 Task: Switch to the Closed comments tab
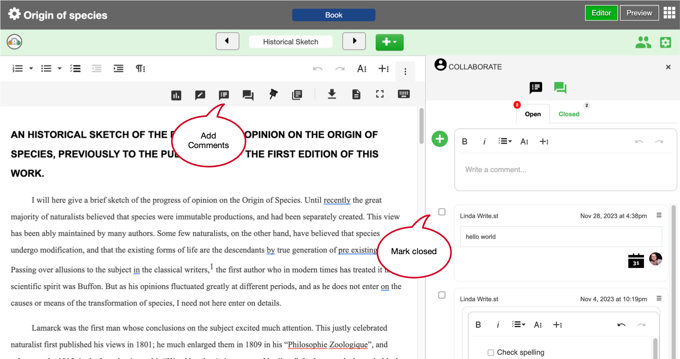tap(569, 114)
